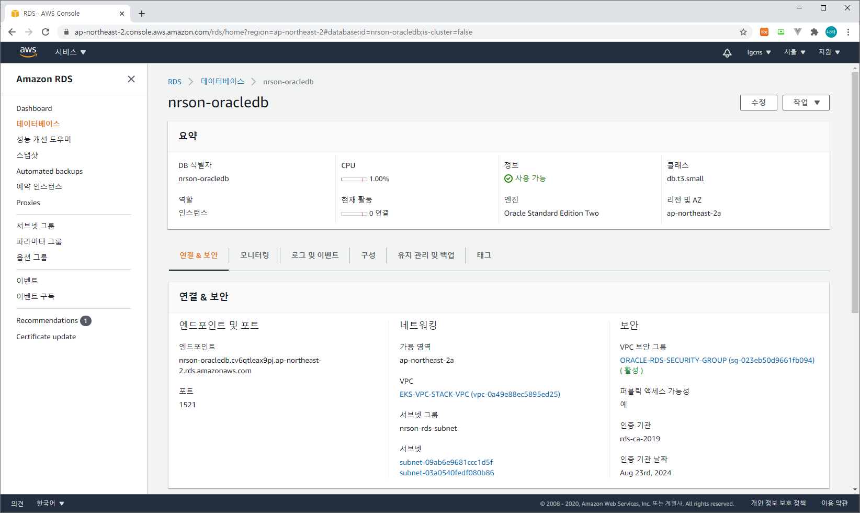The height and width of the screenshot is (513, 860).
Task: Open the notifications bell icon
Action: [727, 52]
